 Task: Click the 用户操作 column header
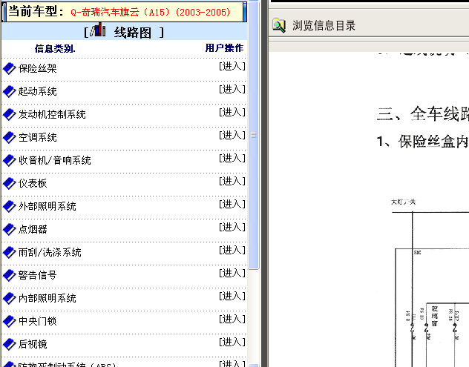point(224,47)
